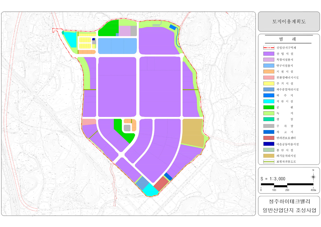This screenshot has width=321, height=227.
Task: Click the 연구시설용지 legend label
Action: [x=285, y=66]
